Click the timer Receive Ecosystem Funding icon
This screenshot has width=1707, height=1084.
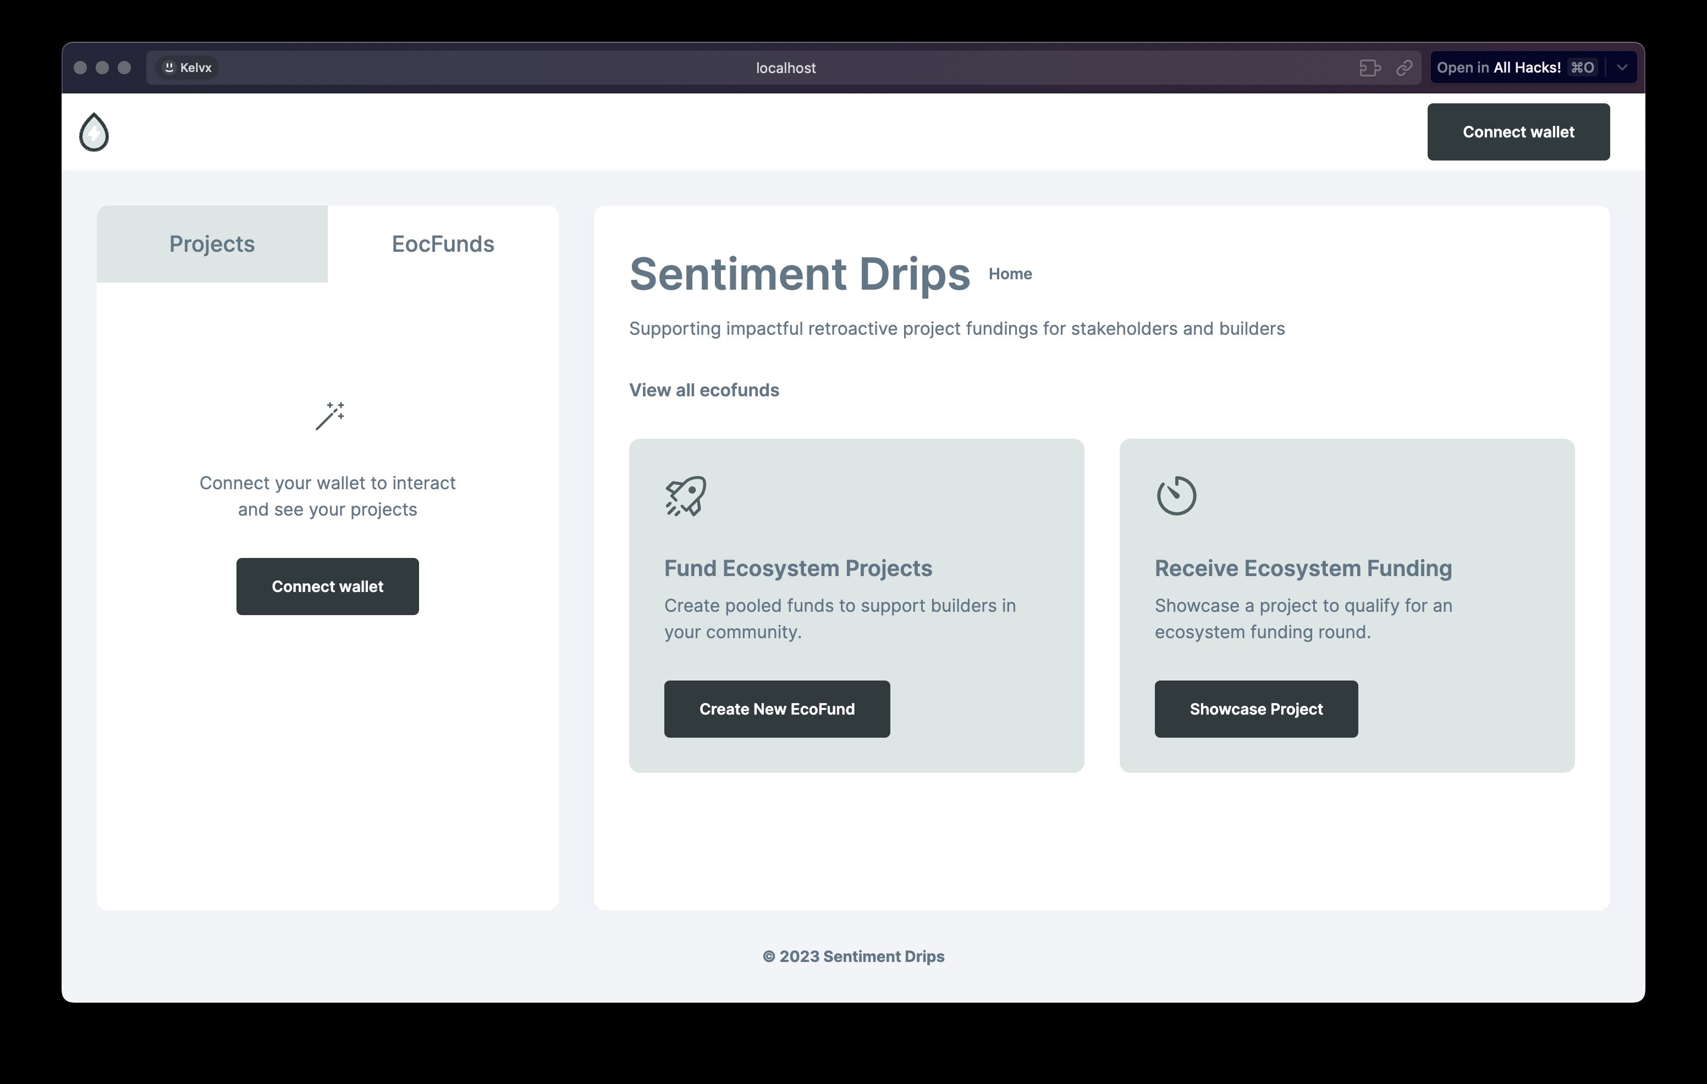(x=1176, y=495)
